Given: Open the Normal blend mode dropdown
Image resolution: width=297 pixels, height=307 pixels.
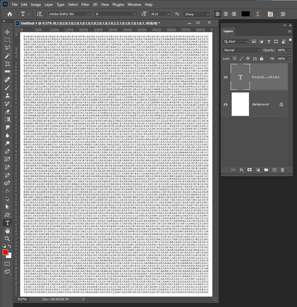Looking at the screenshot, I should coord(242,50).
